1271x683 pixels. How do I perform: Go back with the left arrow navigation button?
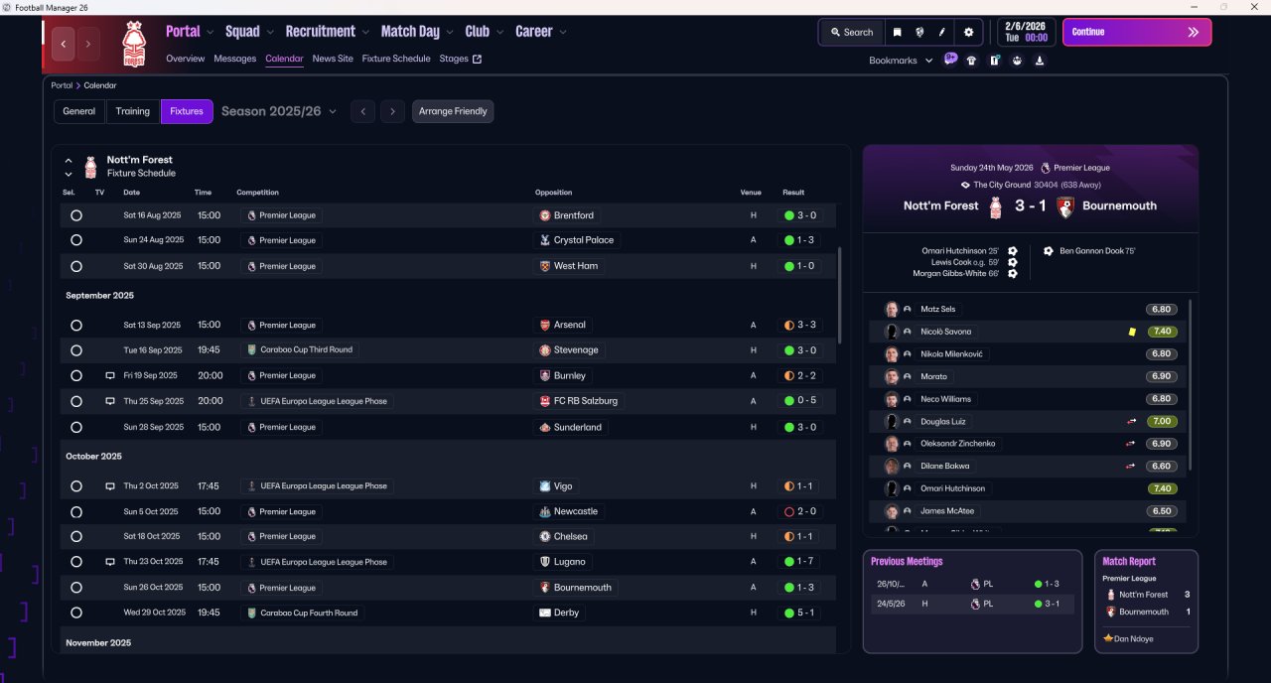click(x=64, y=44)
